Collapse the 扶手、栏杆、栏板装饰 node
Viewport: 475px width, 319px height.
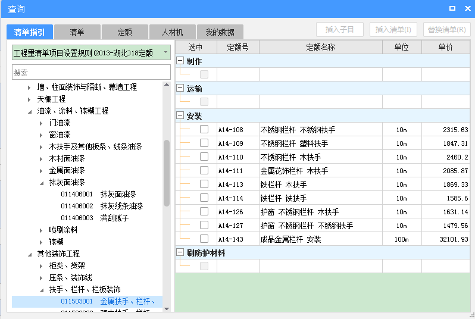click(42, 290)
